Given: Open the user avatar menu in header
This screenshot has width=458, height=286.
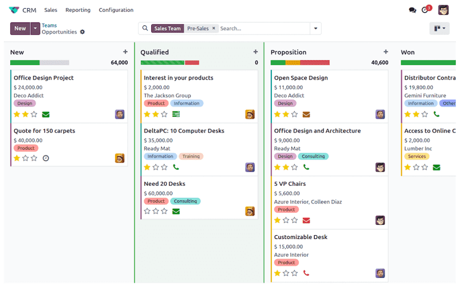Looking at the screenshot, I should tap(443, 10).
